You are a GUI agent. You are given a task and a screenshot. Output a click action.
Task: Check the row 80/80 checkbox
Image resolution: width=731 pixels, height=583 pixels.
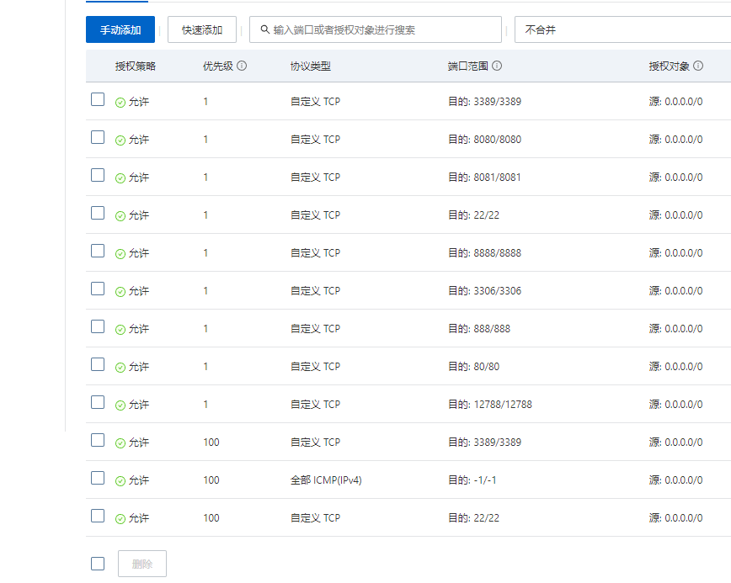click(98, 364)
